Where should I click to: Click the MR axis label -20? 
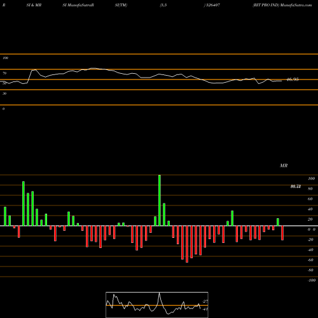click(310, 240)
